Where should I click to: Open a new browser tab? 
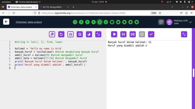click(x=73, y=7)
